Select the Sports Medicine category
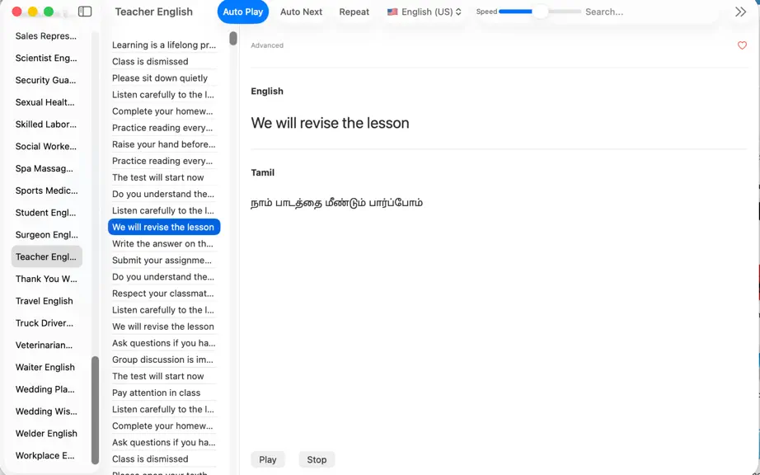 click(x=46, y=190)
